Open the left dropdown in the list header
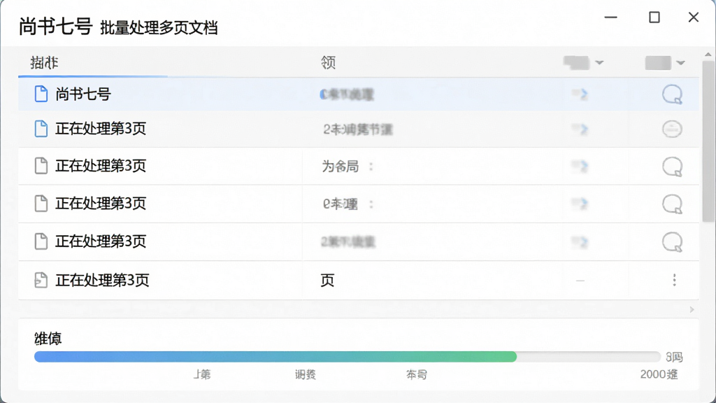Screen dimensions: 716x403 (584, 62)
